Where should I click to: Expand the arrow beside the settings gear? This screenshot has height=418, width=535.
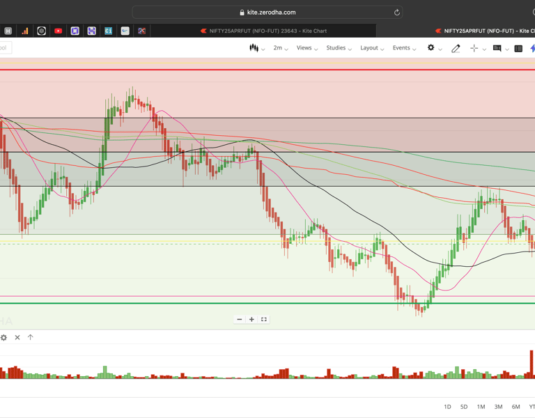tap(440, 49)
